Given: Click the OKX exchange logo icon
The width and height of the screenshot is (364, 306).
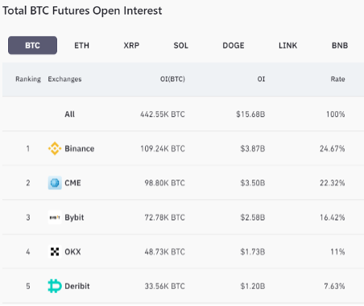Looking at the screenshot, I should [x=55, y=251].
